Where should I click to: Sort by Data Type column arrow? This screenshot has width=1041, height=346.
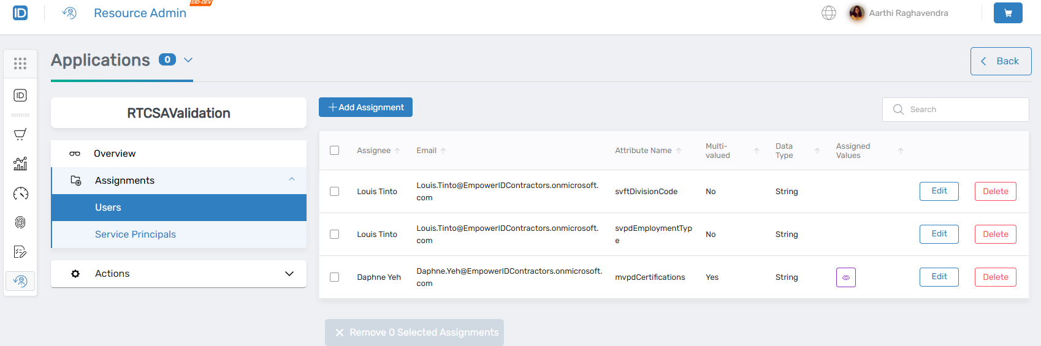click(x=817, y=151)
